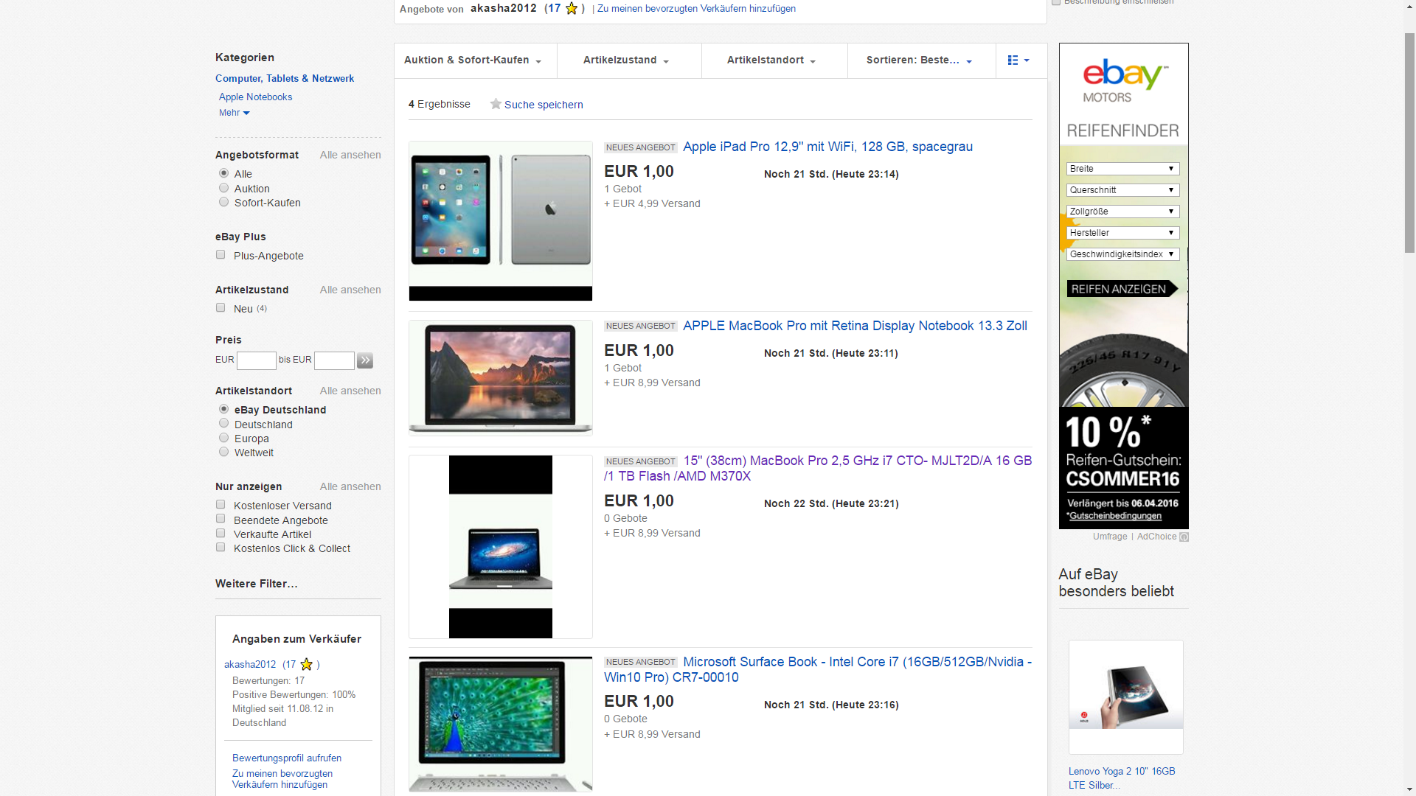1416x796 pixels.
Task: Select the Deutschland location radio button
Action: tap(223, 424)
